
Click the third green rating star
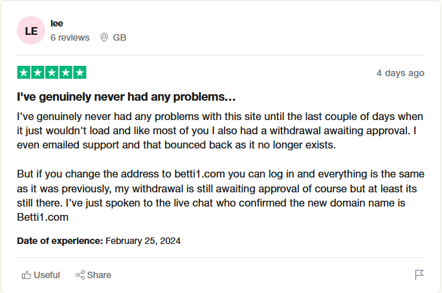pos(52,73)
